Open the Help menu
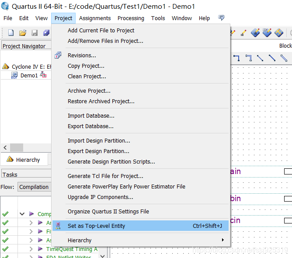The image size is (292, 258). coord(204,18)
